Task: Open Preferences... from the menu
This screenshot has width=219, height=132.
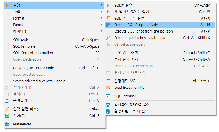Action: click(x=54, y=124)
